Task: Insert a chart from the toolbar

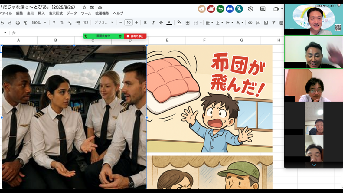Action: tap(266, 23)
